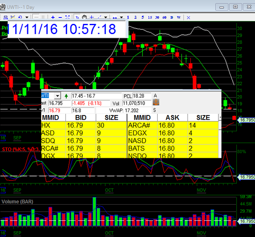255x237 pixels.
Task: Switch chart to 5 minute interval
Action: tap(142, 17)
